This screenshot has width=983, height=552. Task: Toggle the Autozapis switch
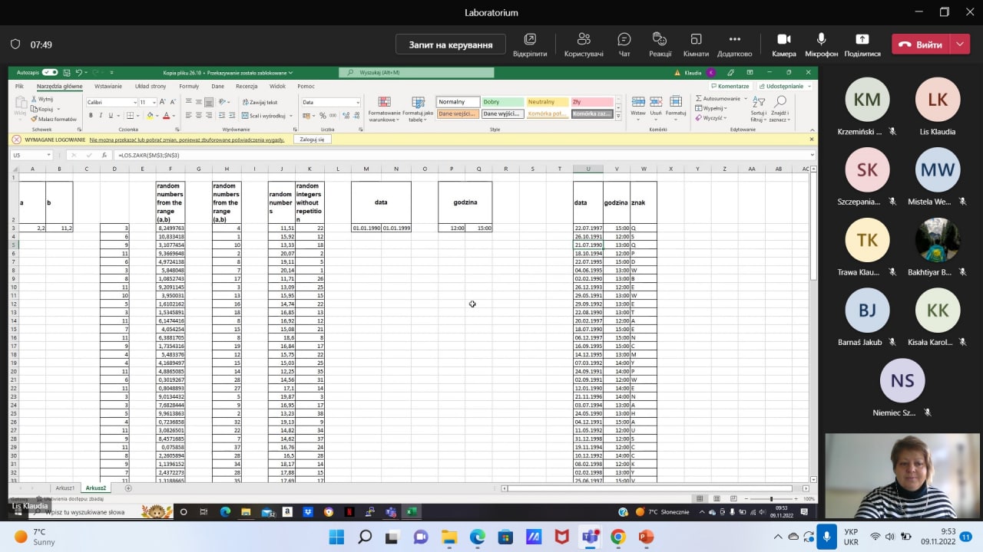pos(50,72)
